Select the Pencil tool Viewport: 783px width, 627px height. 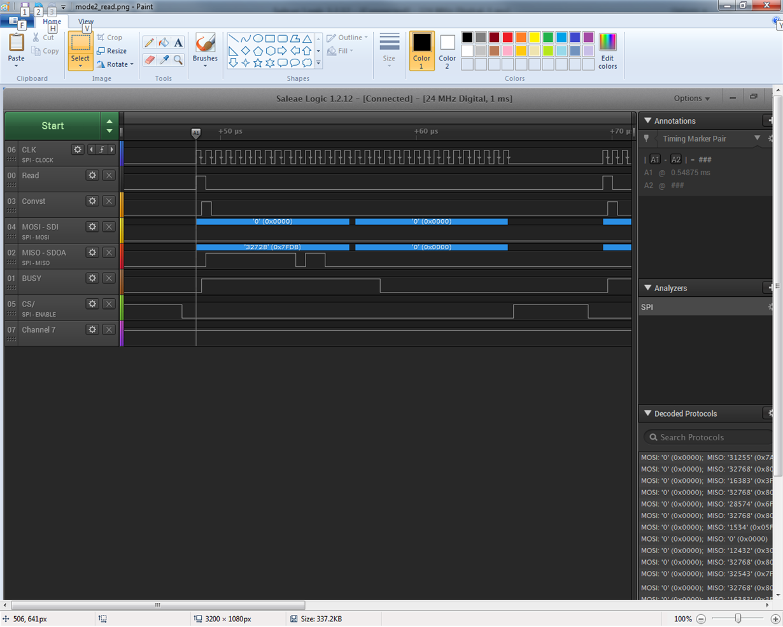coord(149,43)
